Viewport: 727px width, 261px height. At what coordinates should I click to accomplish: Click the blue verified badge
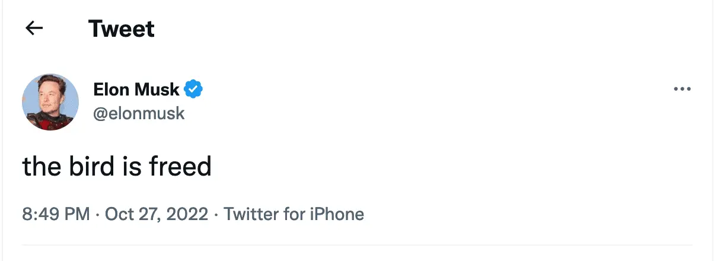tap(193, 90)
